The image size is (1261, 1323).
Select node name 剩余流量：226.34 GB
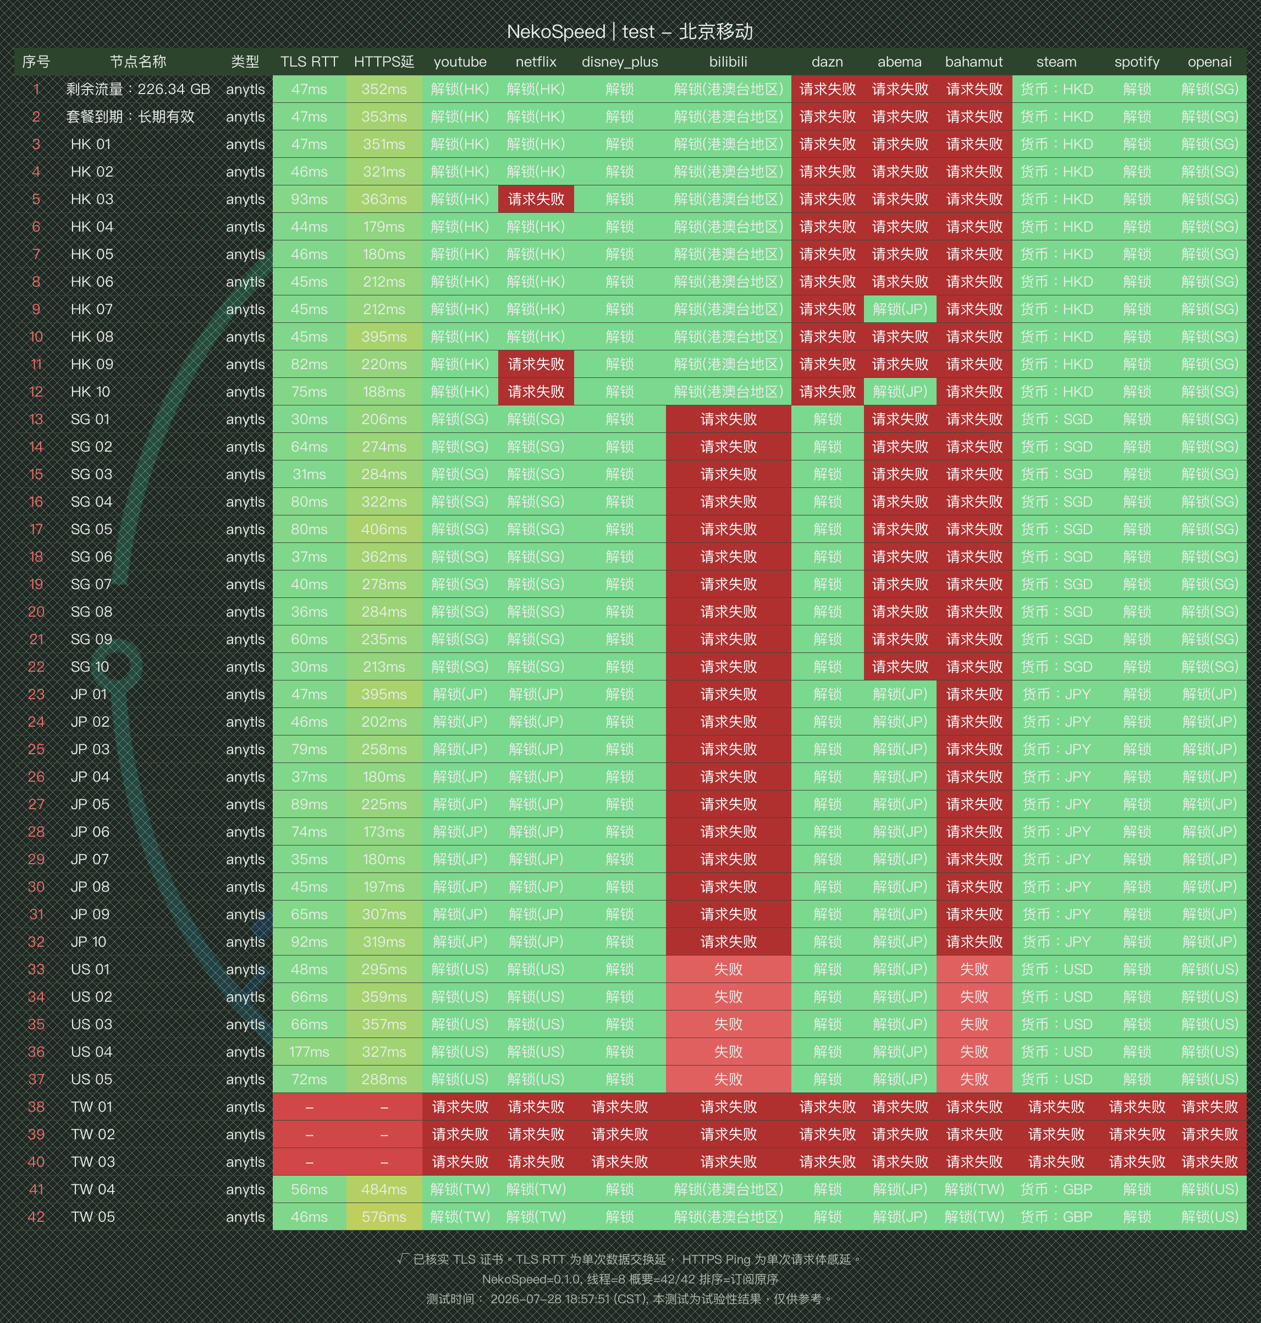tap(138, 90)
